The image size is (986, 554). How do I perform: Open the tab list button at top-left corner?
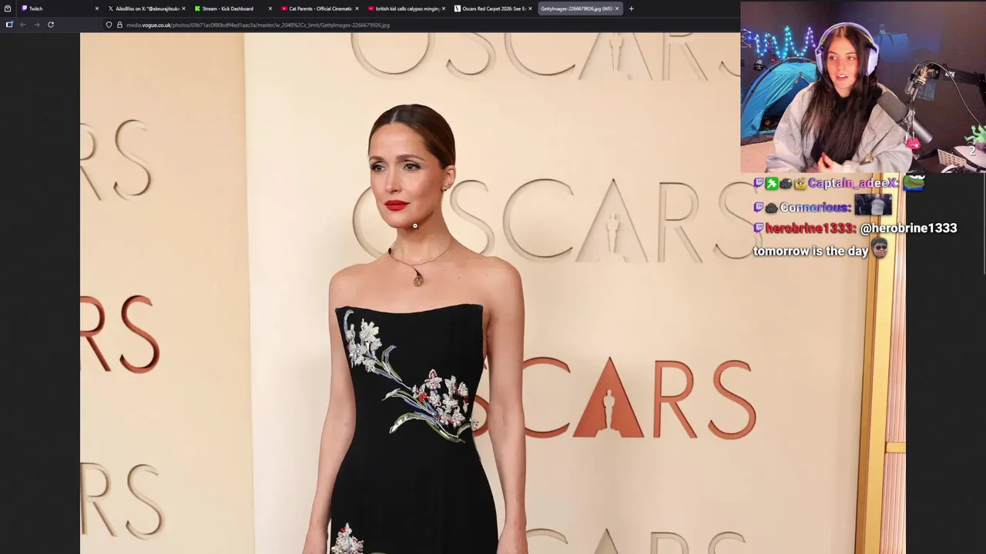click(x=8, y=8)
